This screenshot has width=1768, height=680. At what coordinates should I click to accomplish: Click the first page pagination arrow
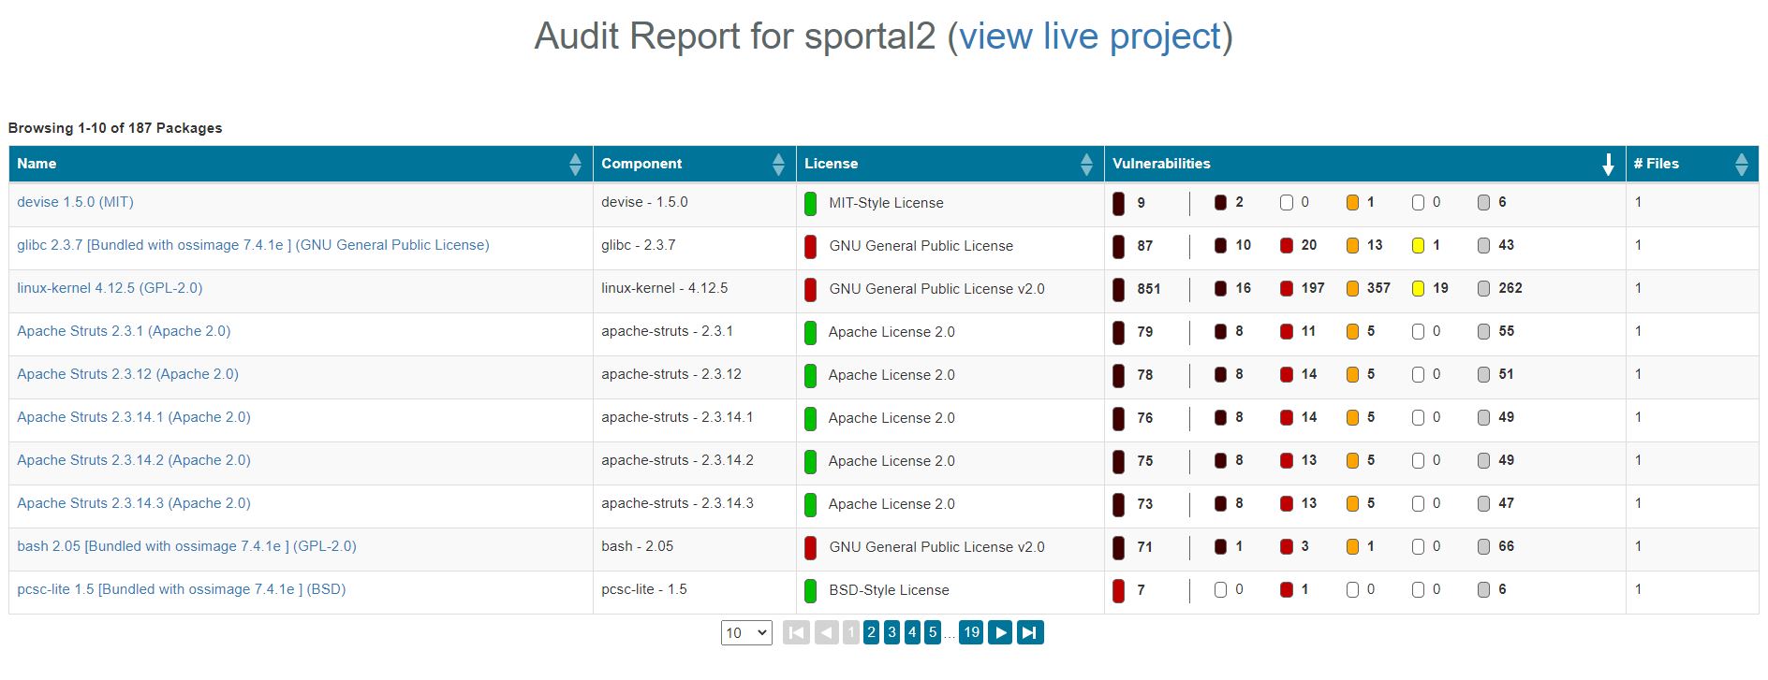point(795,633)
